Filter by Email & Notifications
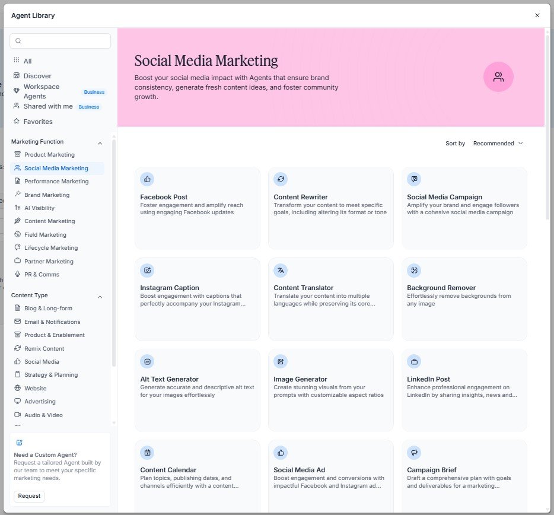 pos(57,322)
